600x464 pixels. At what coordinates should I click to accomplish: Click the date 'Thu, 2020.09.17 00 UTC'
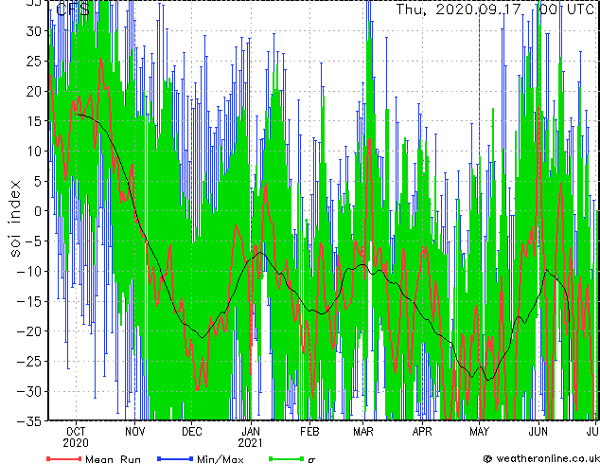[x=495, y=9]
